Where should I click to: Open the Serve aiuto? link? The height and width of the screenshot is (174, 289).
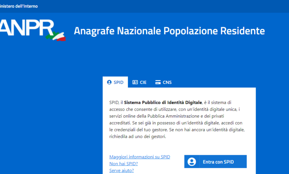(x=122, y=170)
